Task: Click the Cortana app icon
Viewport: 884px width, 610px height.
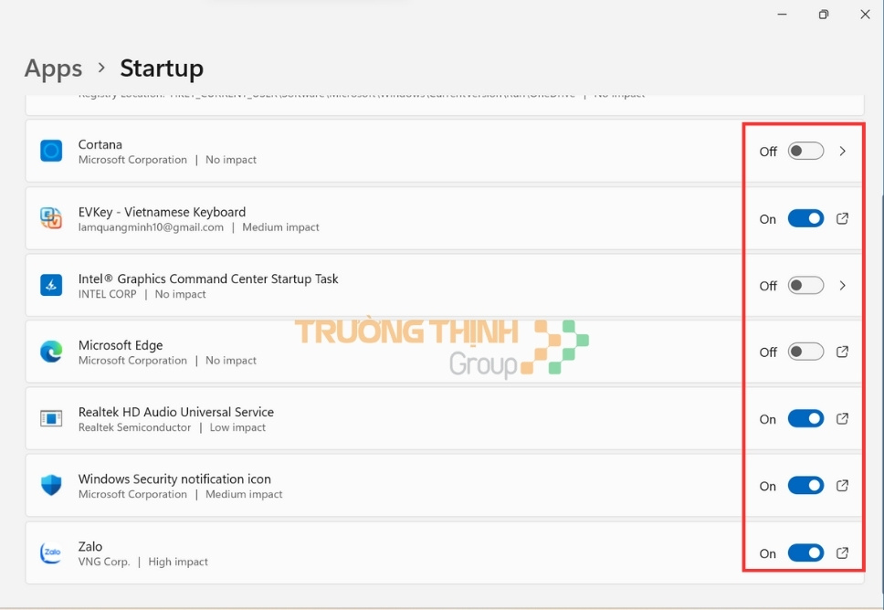Action: (51, 151)
